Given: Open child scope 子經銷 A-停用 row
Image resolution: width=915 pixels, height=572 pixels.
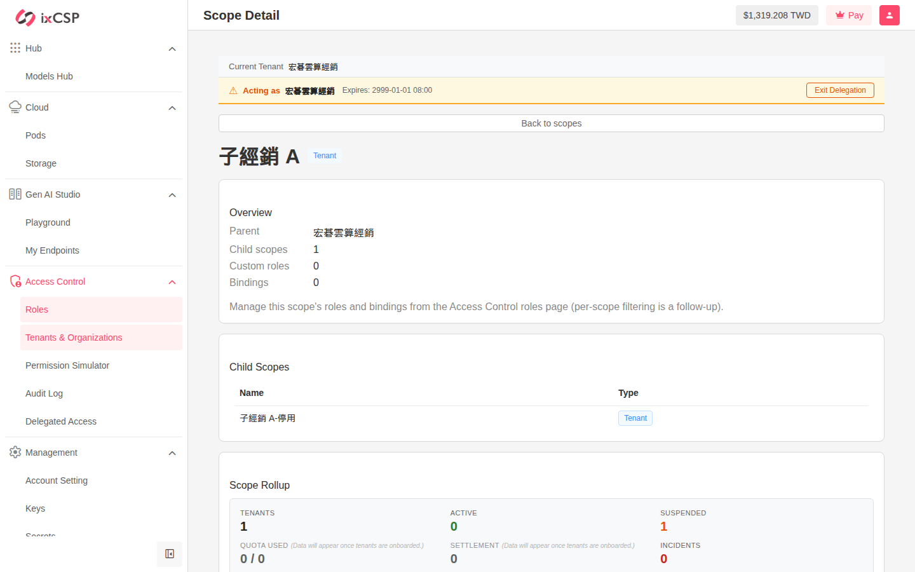Looking at the screenshot, I should pos(552,418).
